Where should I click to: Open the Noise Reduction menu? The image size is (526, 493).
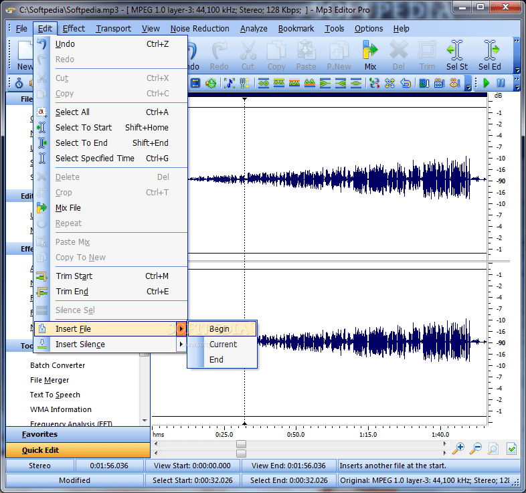(x=199, y=29)
